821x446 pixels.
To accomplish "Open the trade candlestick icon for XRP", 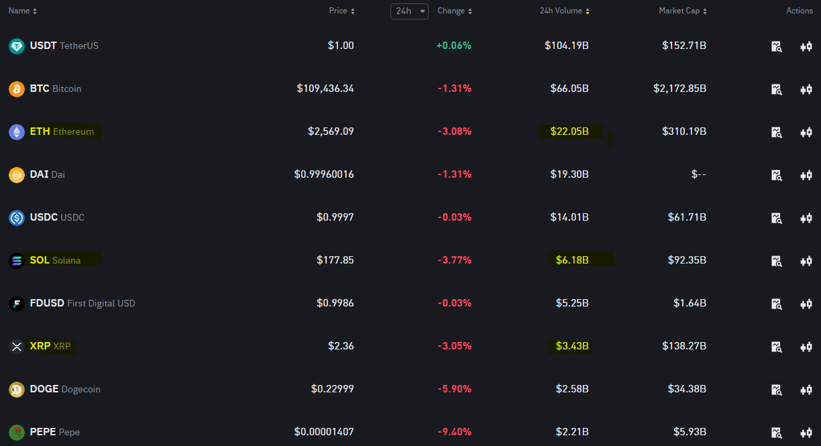I will [806, 347].
